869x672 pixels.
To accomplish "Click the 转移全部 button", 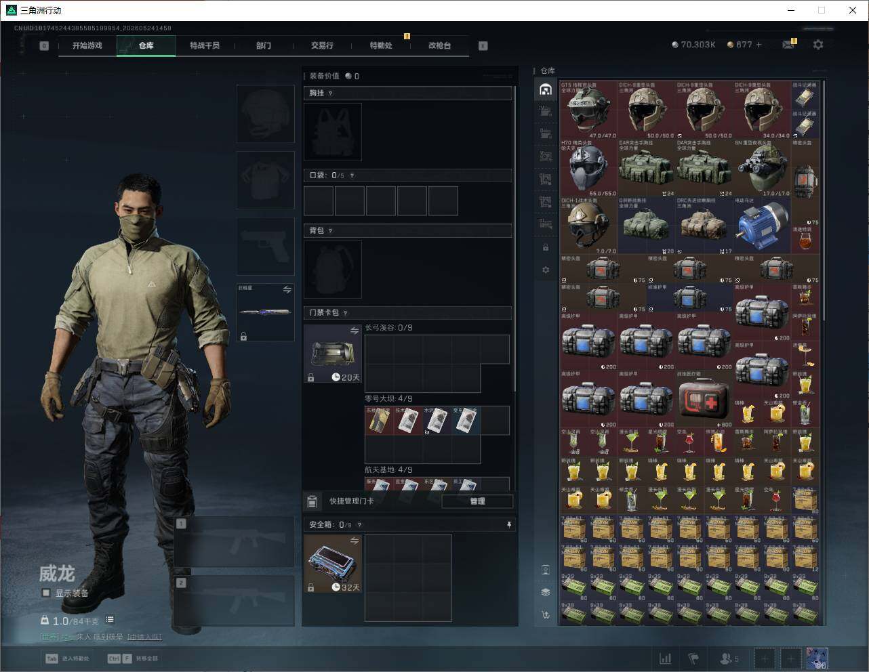I will click(x=133, y=658).
